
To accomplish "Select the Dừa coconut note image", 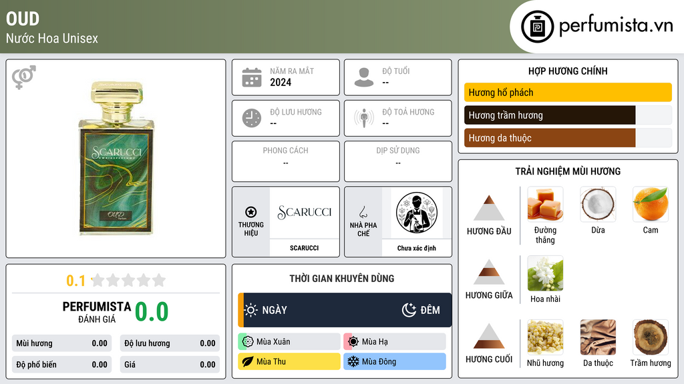I will click(598, 204).
